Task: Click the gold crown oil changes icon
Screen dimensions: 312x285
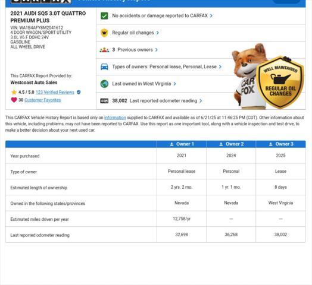Action: pos(104,33)
